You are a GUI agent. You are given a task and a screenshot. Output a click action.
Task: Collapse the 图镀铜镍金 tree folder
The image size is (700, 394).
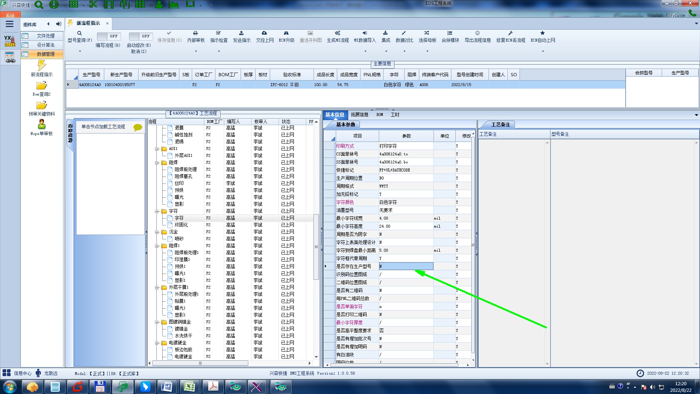point(157,322)
